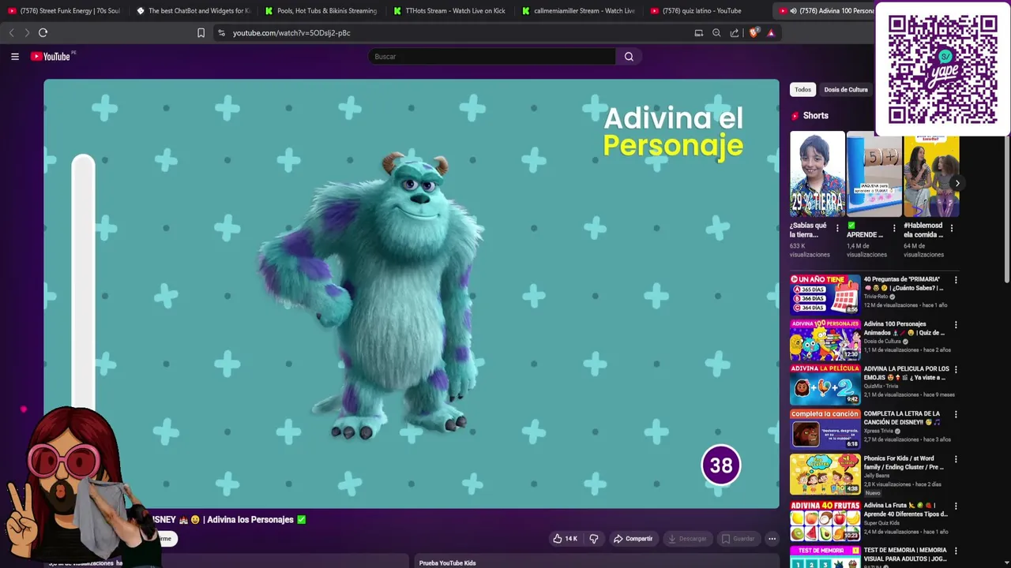Open options menu for Adivina La Fruta
Viewport: 1011px width, 568px height.
[x=956, y=505]
